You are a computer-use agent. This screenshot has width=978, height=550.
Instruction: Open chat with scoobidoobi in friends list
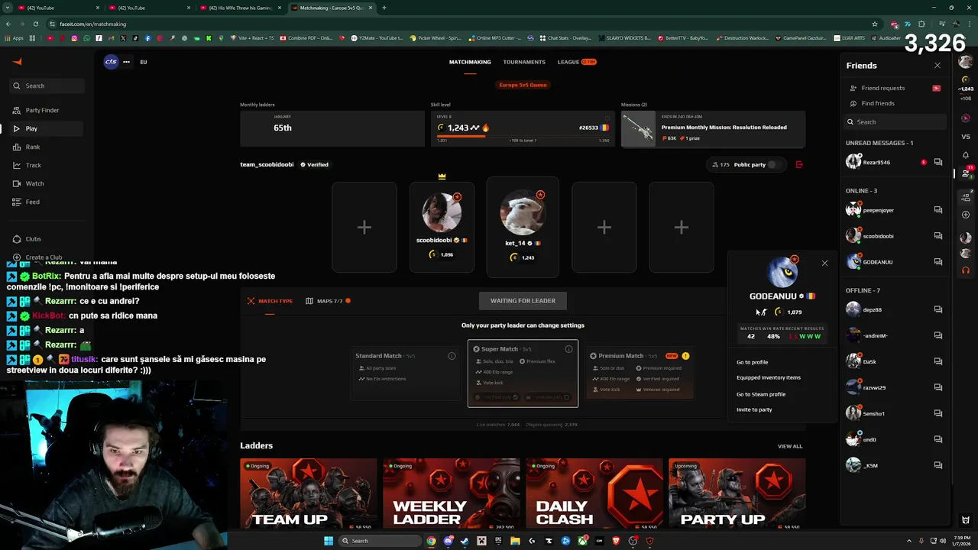(938, 236)
